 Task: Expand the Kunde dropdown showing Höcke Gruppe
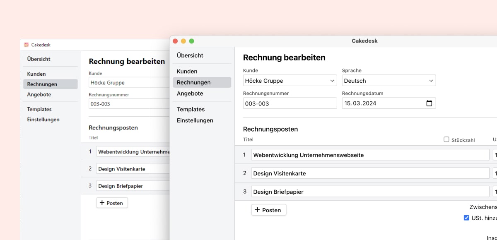(290, 81)
